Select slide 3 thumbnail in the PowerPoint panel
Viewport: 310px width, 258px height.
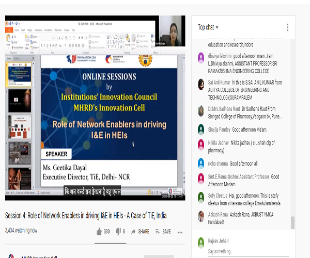tap(20, 127)
